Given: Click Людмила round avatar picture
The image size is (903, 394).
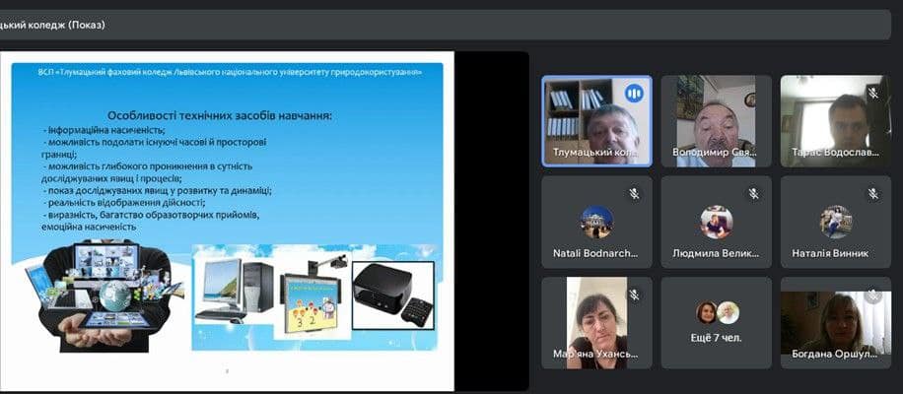Looking at the screenshot, I should click(x=717, y=222).
